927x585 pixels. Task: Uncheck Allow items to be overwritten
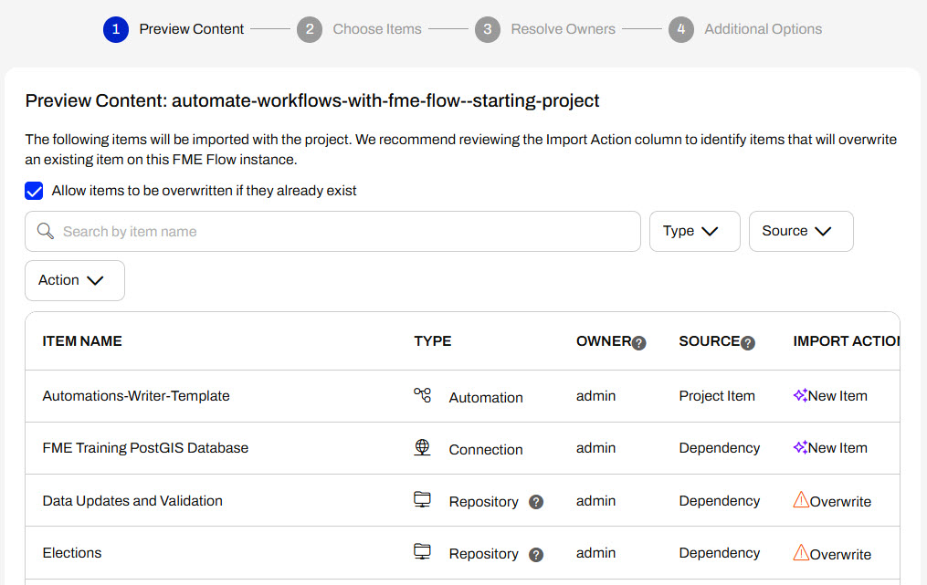(35, 191)
